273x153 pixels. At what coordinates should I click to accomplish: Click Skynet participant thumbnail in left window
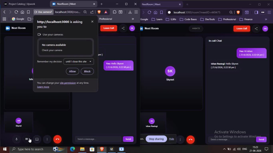19,122
